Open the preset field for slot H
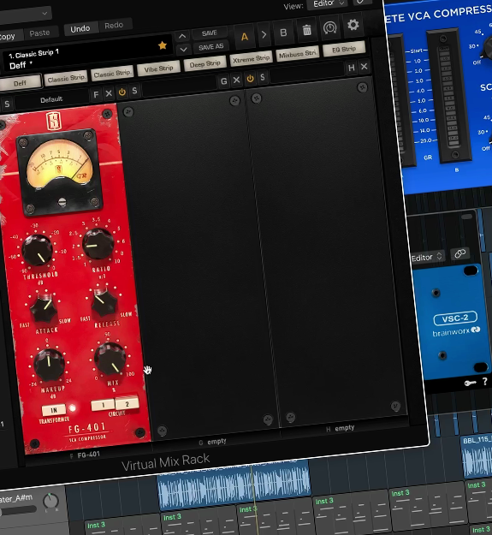 click(x=307, y=73)
